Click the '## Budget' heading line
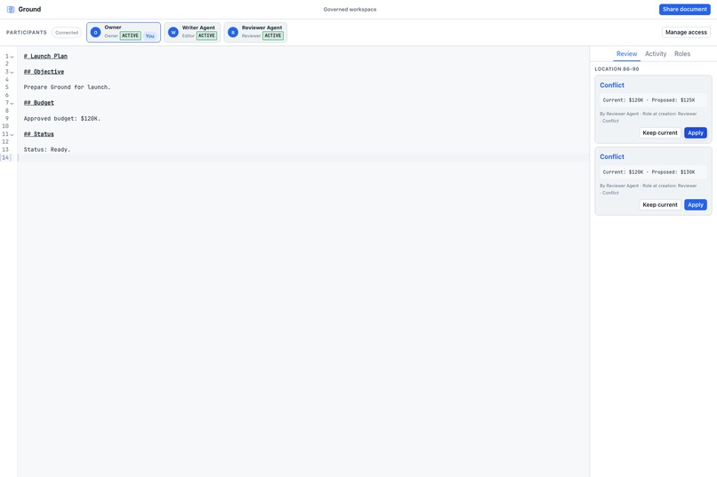 click(x=39, y=103)
